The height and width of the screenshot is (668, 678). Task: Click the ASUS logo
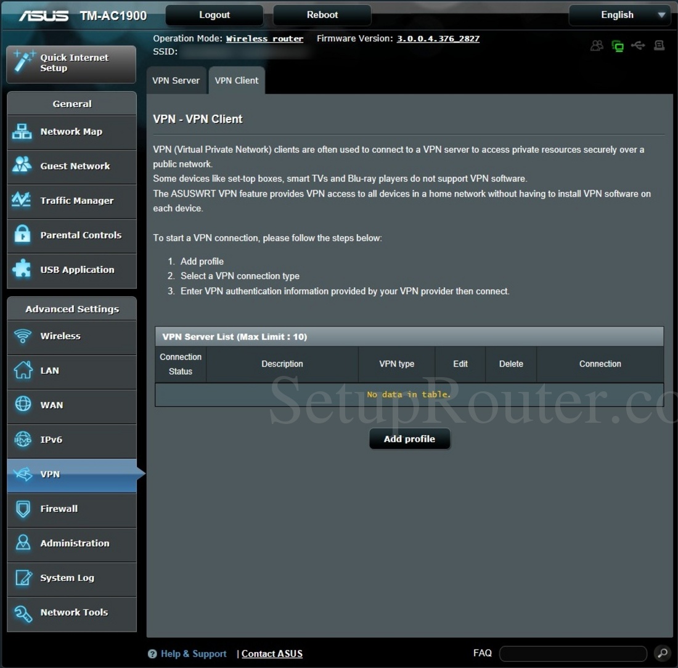[43, 16]
